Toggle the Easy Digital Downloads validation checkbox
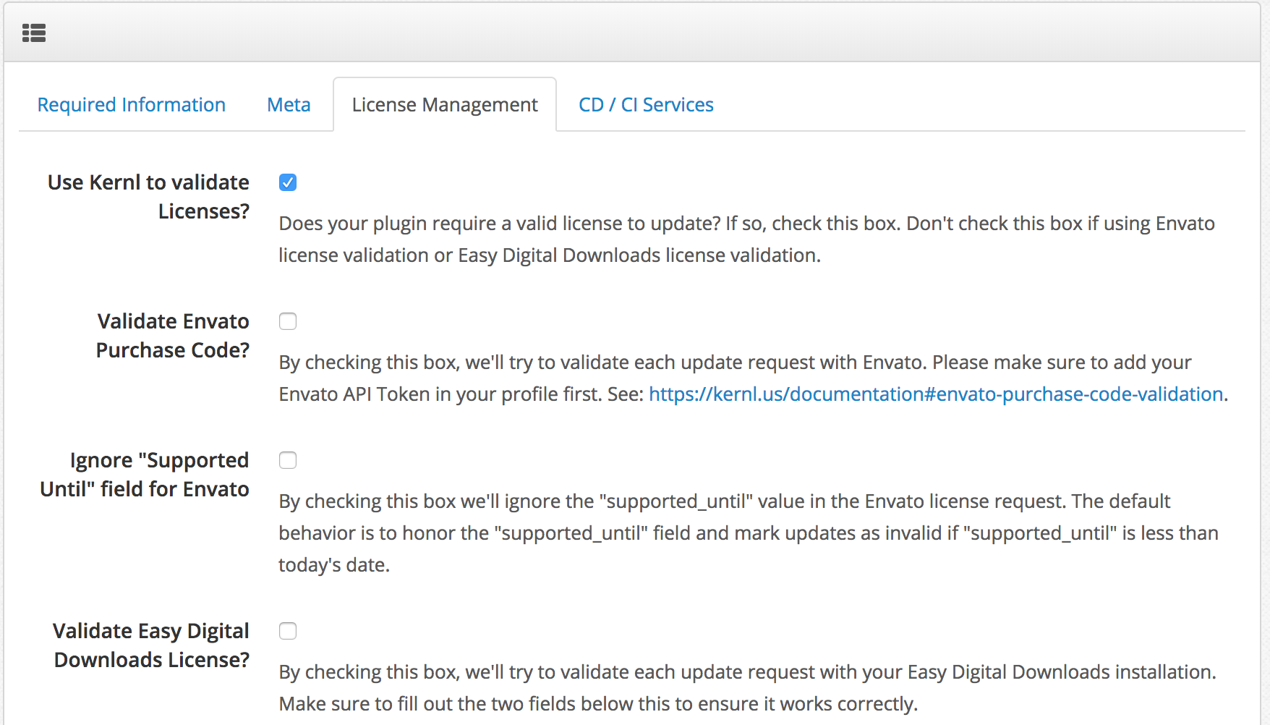1270x725 pixels. click(x=288, y=631)
